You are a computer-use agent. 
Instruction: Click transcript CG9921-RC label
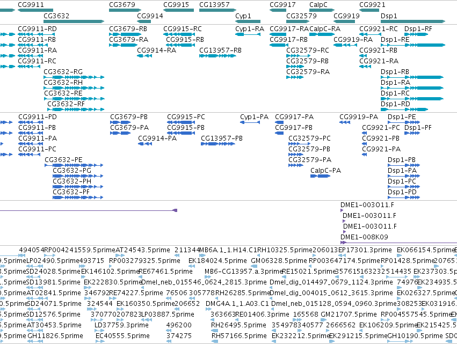click(x=378, y=29)
